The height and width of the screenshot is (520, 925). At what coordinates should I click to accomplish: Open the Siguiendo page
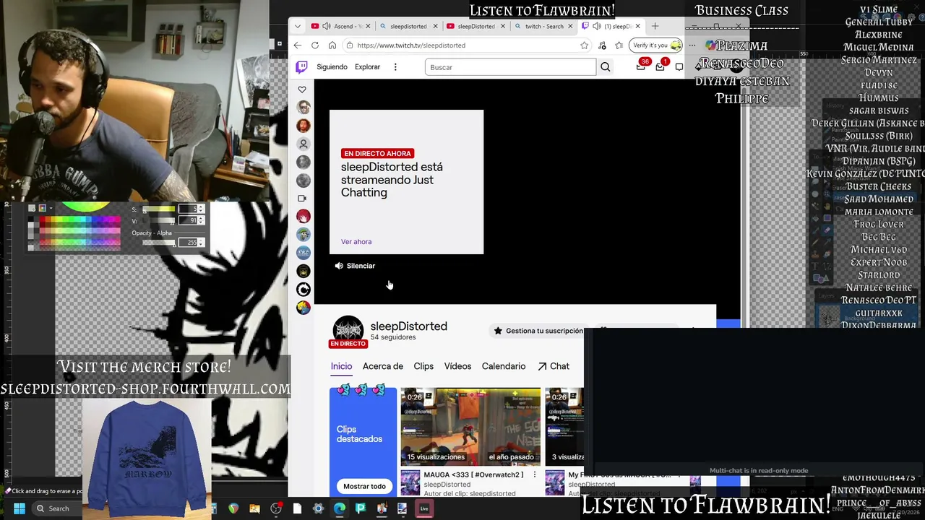pos(332,67)
